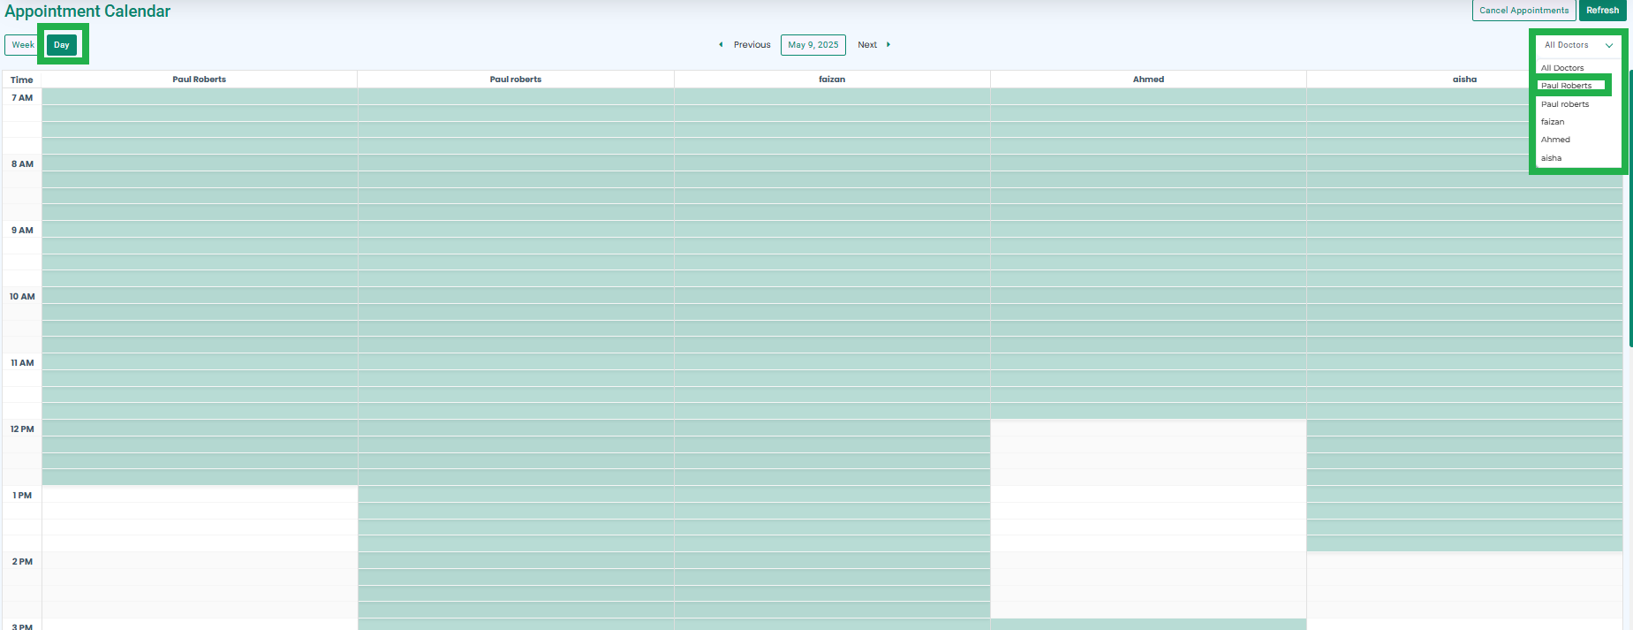This screenshot has height=630, width=1633.
Task: Select capital-R Paul Roberts' 1 PM appointment slot
Action: pos(200,494)
